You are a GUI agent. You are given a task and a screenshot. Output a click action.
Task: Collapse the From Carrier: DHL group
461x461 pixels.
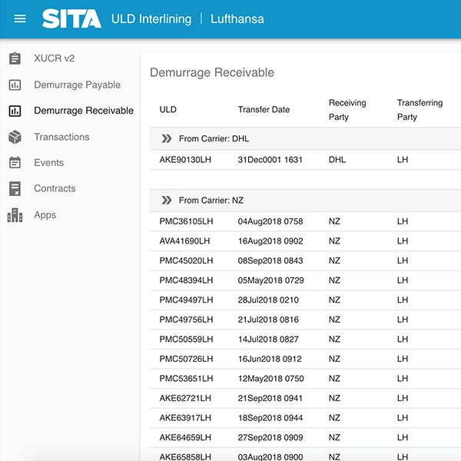pyautogui.click(x=167, y=138)
